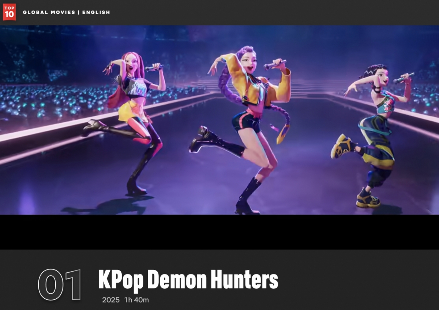Click the 1h 40m runtime text
The height and width of the screenshot is (310, 439).
[136, 300]
